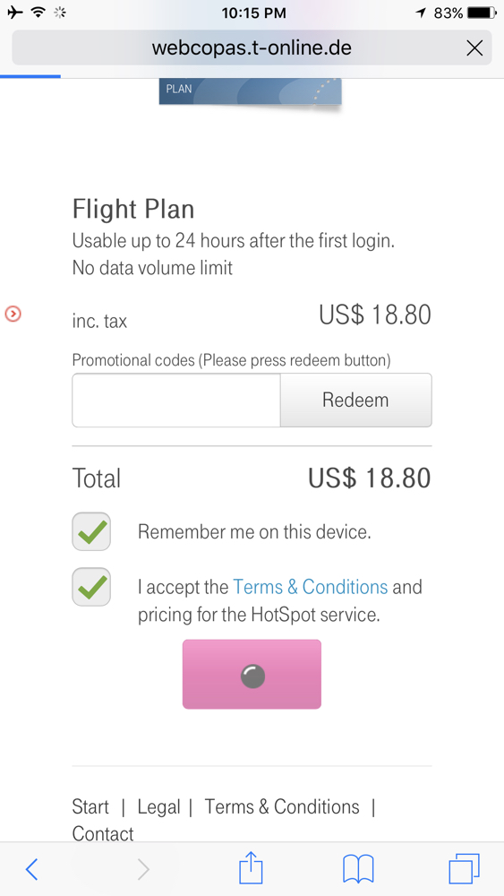
Task: Click the Redeem button
Action: point(355,400)
